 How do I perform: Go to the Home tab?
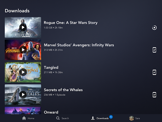click(x=28, y=118)
